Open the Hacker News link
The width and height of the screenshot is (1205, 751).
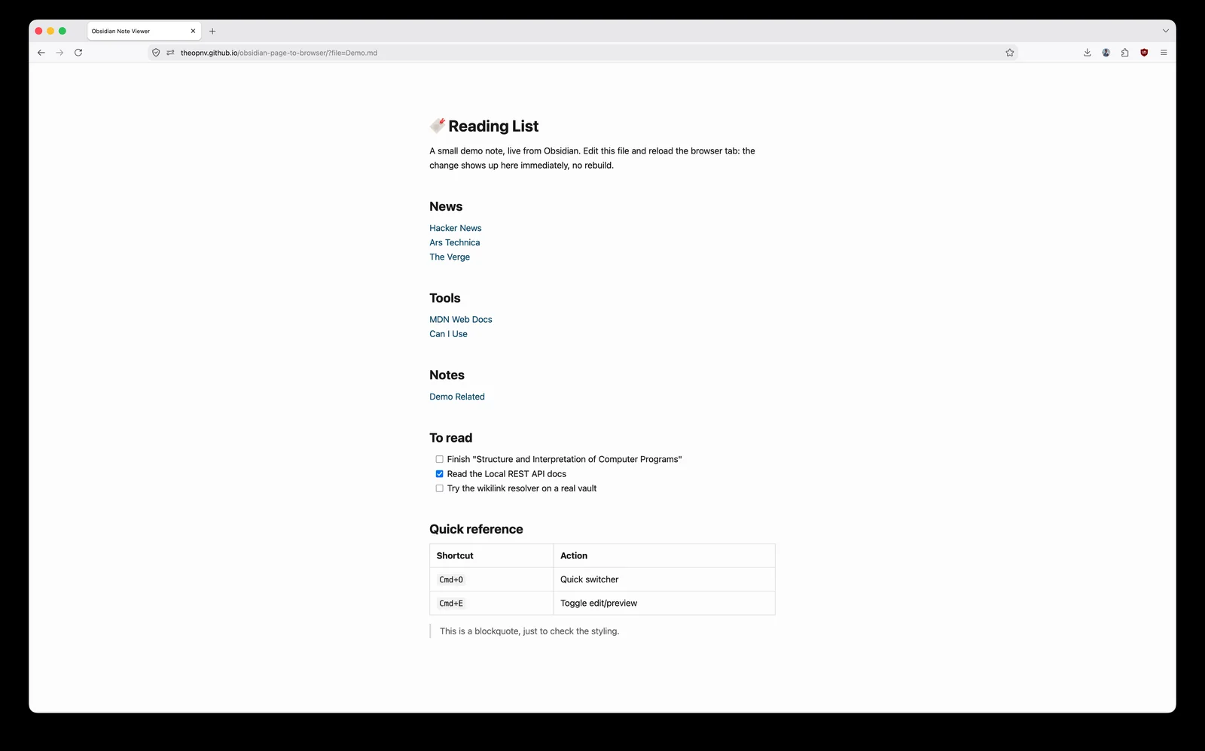[x=456, y=228]
